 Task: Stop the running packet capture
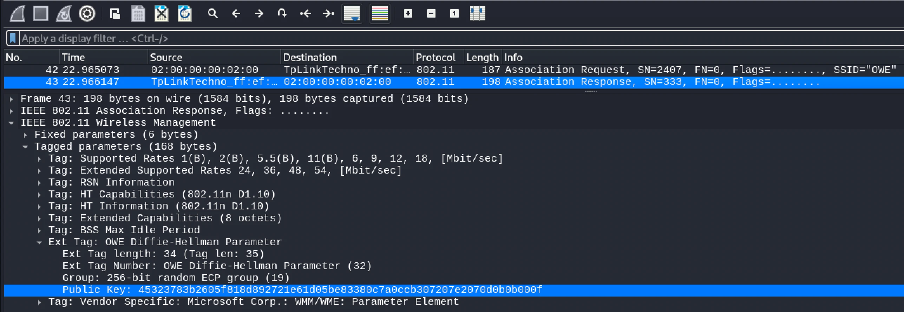[x=40, y=14]
